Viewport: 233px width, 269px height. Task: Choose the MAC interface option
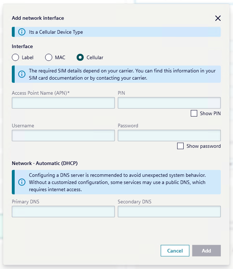coord(49,57)
